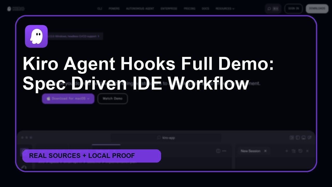
Task: Click the Downloads button in header
Action: pyautogui.click(x=317, y=9)
